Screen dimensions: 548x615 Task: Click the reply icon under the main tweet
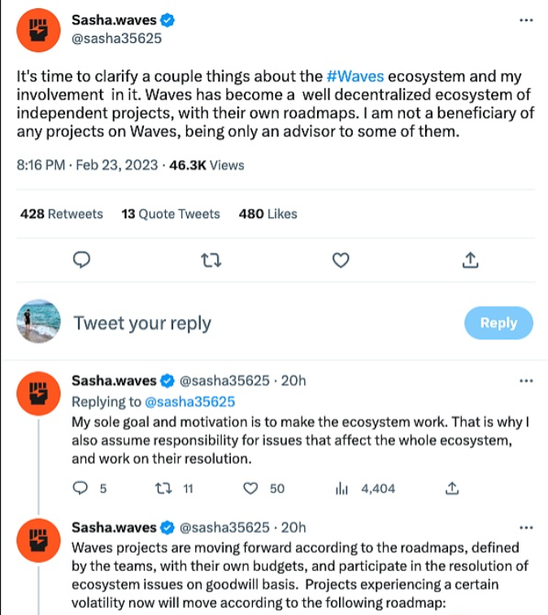pyautogui.click(x=81, y=260)
